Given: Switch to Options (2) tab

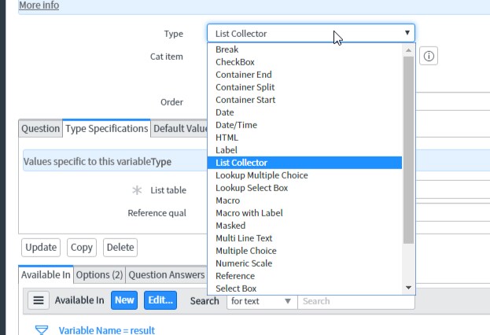Looking at the screenshot, I should click(x=99, y=275).
